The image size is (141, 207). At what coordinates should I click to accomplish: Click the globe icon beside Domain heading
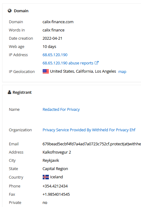coord(10,11)
